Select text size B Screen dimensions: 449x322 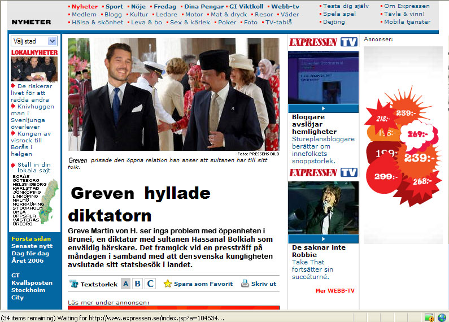[x=138, y=284]
